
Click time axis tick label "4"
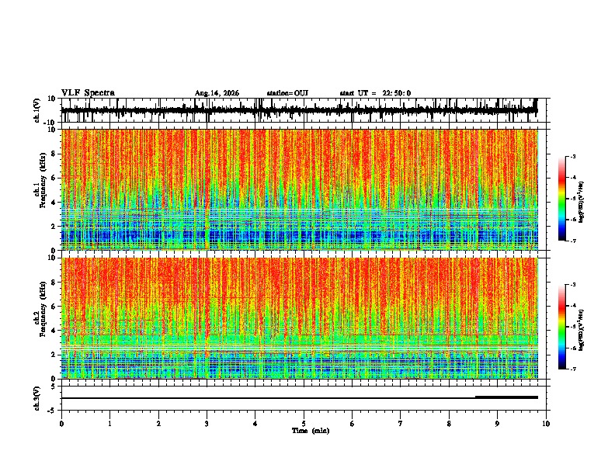255,424
